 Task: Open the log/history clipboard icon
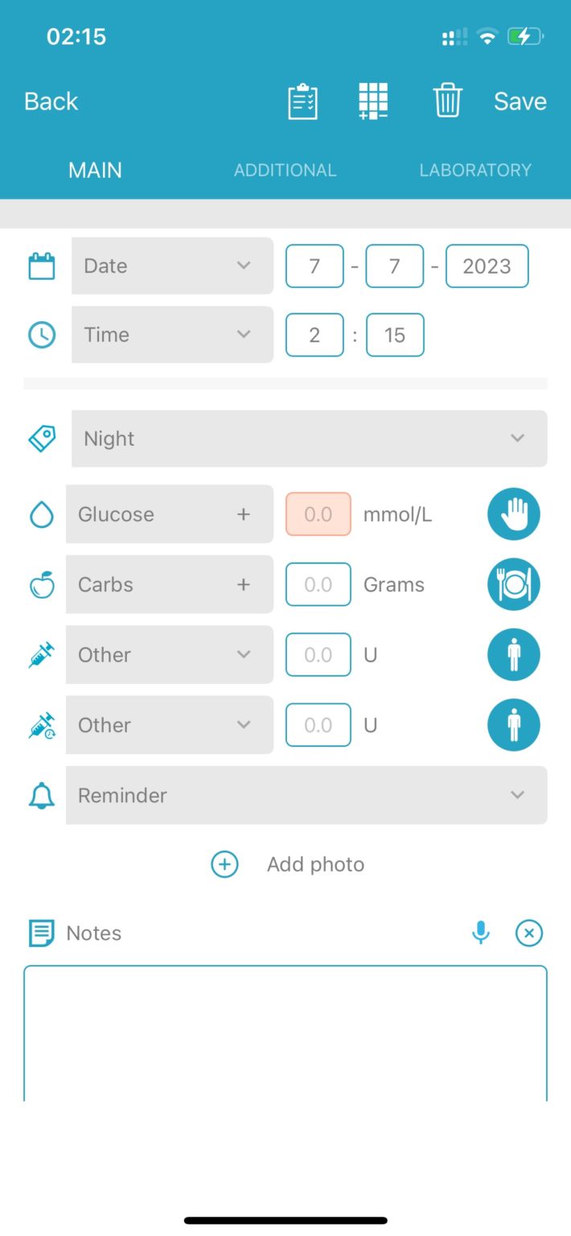click(x=302, y=101)
